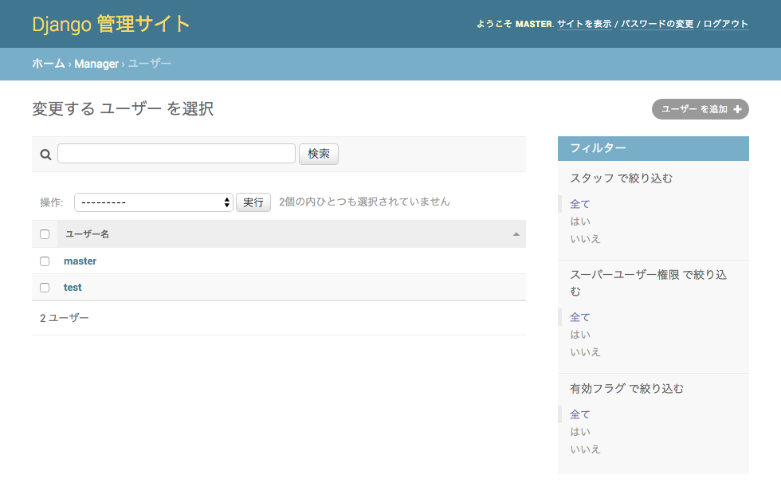Screen dimensions: 781x498
Task: Click the magnifying glass search icon
Action: [x=45, y=155]
